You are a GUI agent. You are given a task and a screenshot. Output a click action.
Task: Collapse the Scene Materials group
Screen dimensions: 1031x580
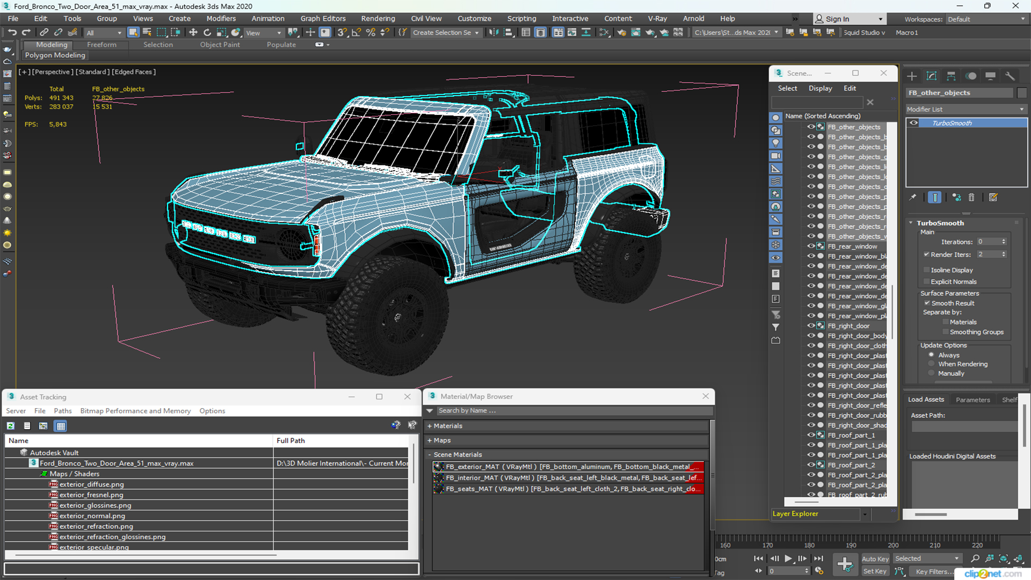[x=430, y=455]
